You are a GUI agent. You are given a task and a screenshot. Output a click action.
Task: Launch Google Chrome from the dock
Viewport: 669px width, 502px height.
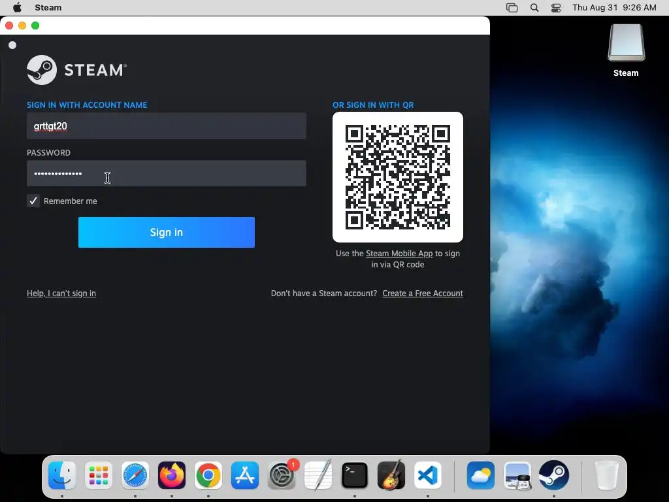(x=208, y=475)
